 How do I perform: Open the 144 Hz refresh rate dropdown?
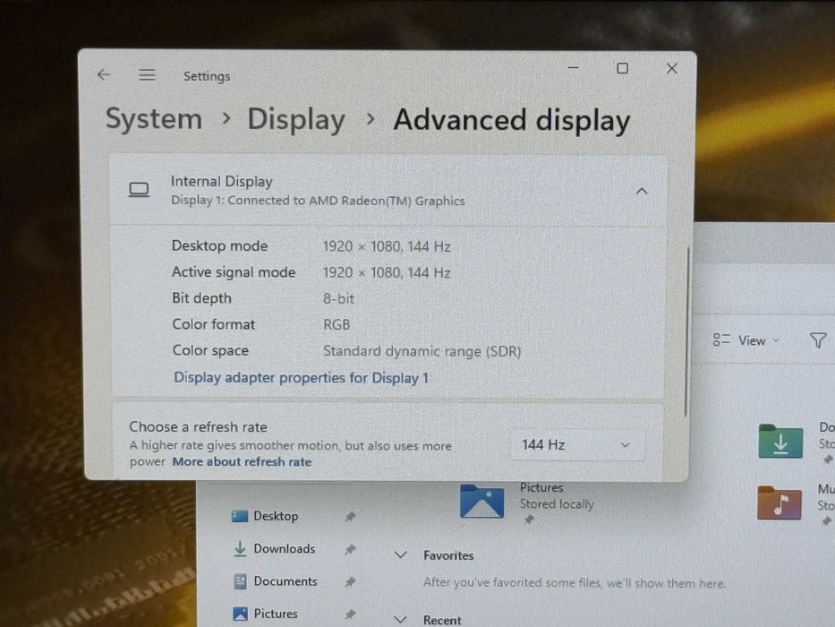pyautogui.click(x=577, y=444)
